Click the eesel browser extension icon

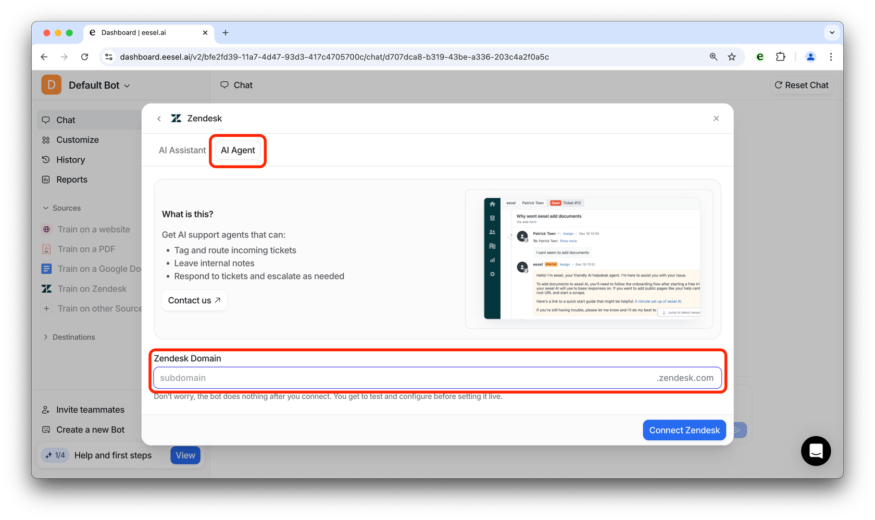(760, 57)
